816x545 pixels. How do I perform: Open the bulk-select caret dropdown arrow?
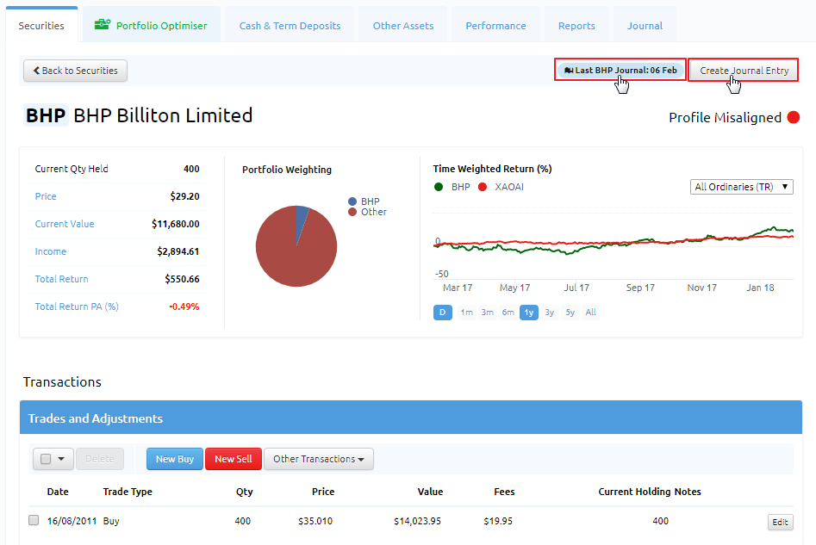[61, 459]
